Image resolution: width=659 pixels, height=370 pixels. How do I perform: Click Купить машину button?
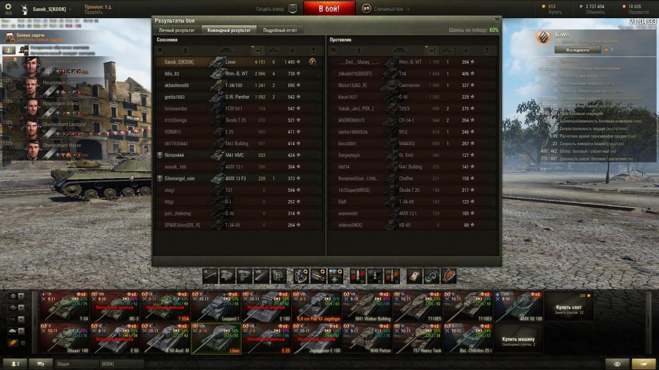(518, 339)
